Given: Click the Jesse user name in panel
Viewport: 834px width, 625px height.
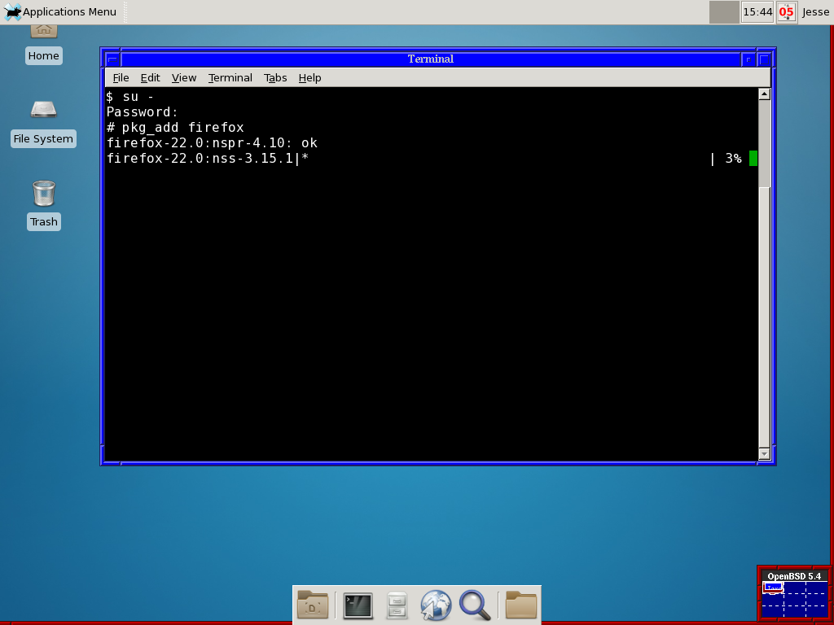Looking at the screenshot, I should coord(815,11).
